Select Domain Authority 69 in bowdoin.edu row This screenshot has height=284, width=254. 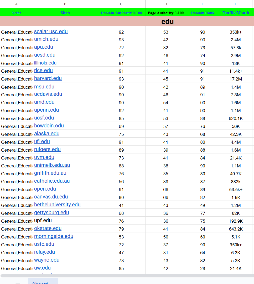(121, 126)
